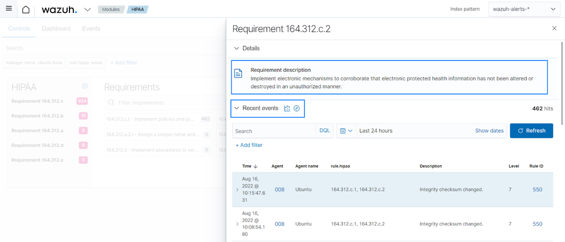Open the 164.312.c.1 requirement card
Screen dimensions: 565x242
159,119
